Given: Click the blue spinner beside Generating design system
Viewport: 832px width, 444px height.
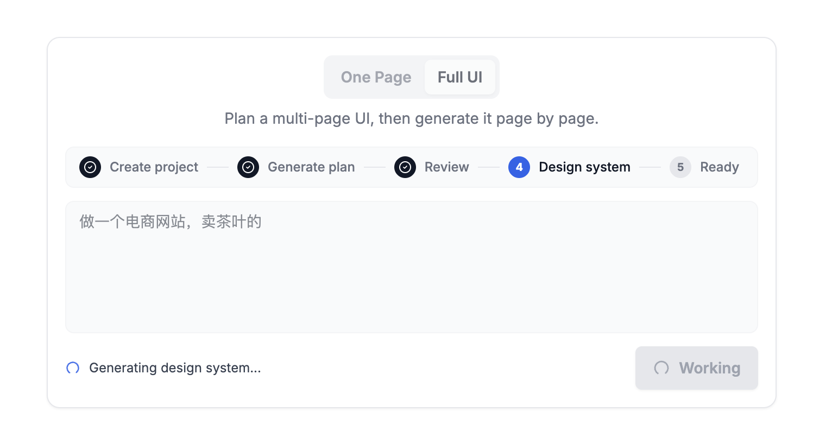Looking at the screenshot, I should click(x=73, y=368).
